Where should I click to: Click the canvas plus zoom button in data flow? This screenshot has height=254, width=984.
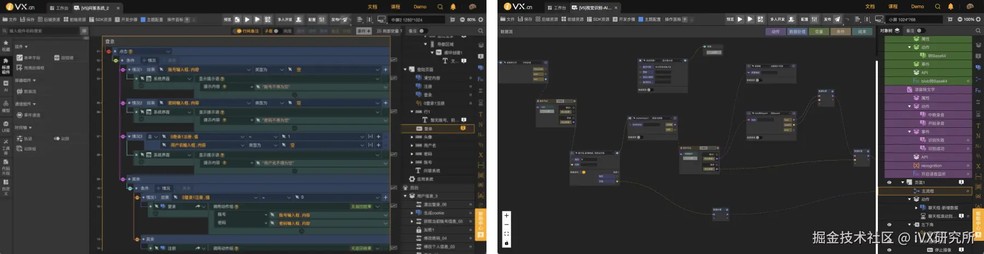(x=506, y=215)
